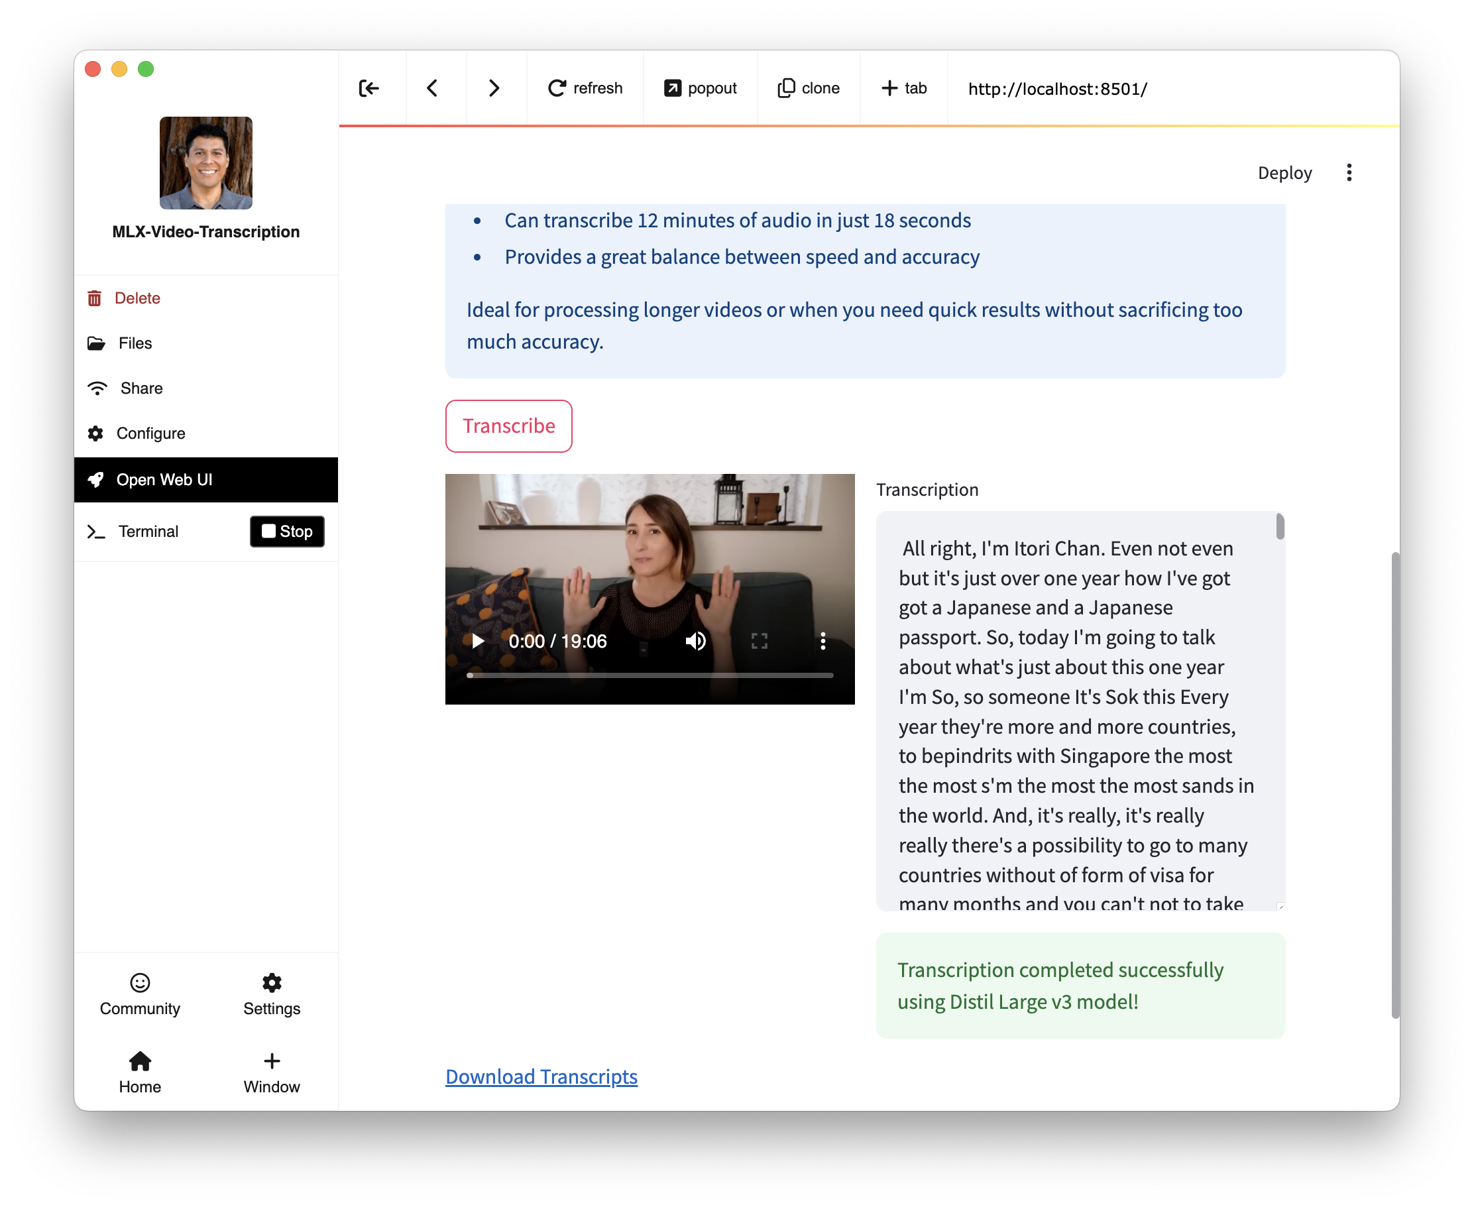Click the back navigation arrow
Viewport: 1474px width, 1209px height.
click(432, 88)
